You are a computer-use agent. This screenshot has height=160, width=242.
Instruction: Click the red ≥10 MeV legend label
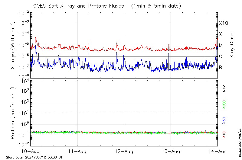tap(224, 135)
